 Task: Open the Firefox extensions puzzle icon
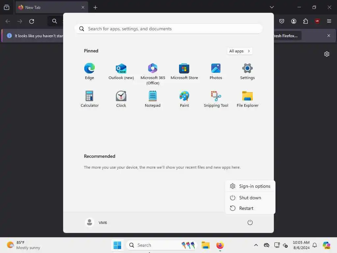click(305, 21)
